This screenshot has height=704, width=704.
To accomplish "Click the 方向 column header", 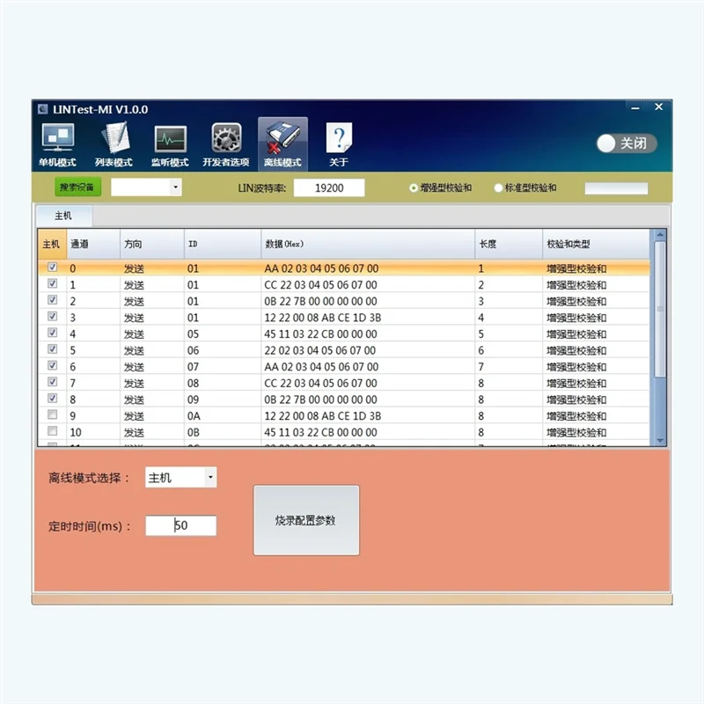I will [152, 244].
